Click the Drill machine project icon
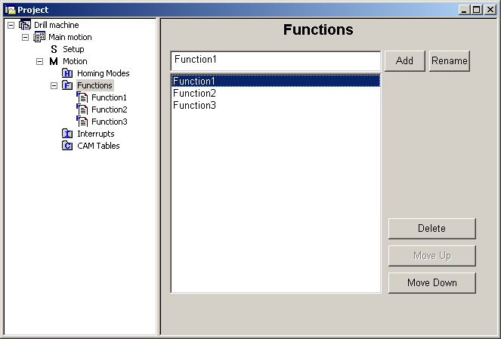 pos(25,25)
